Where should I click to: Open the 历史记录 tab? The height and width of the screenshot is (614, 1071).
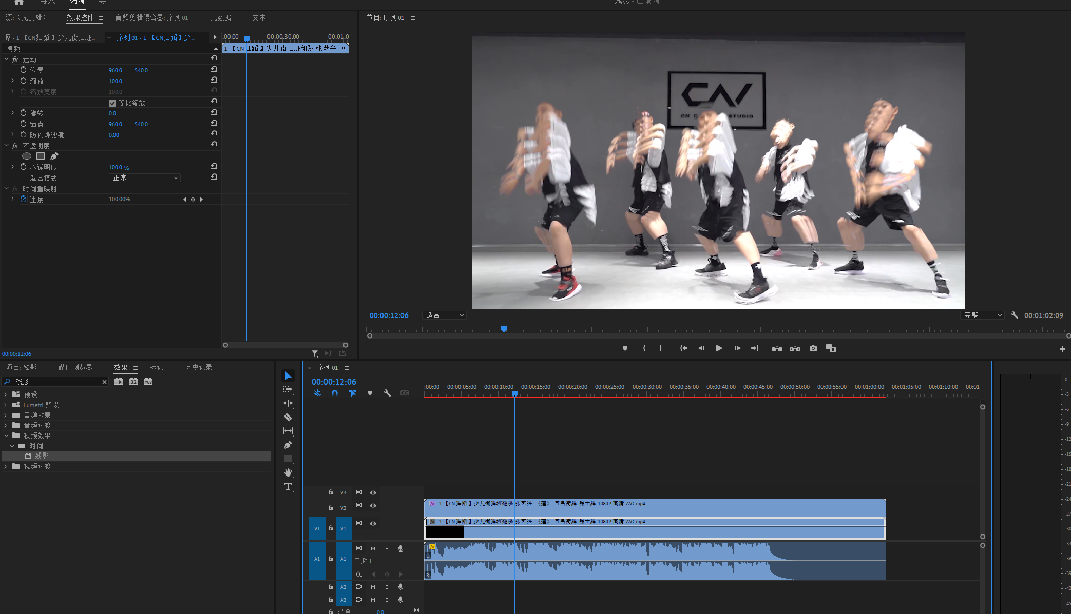click(x=198, y=367)
